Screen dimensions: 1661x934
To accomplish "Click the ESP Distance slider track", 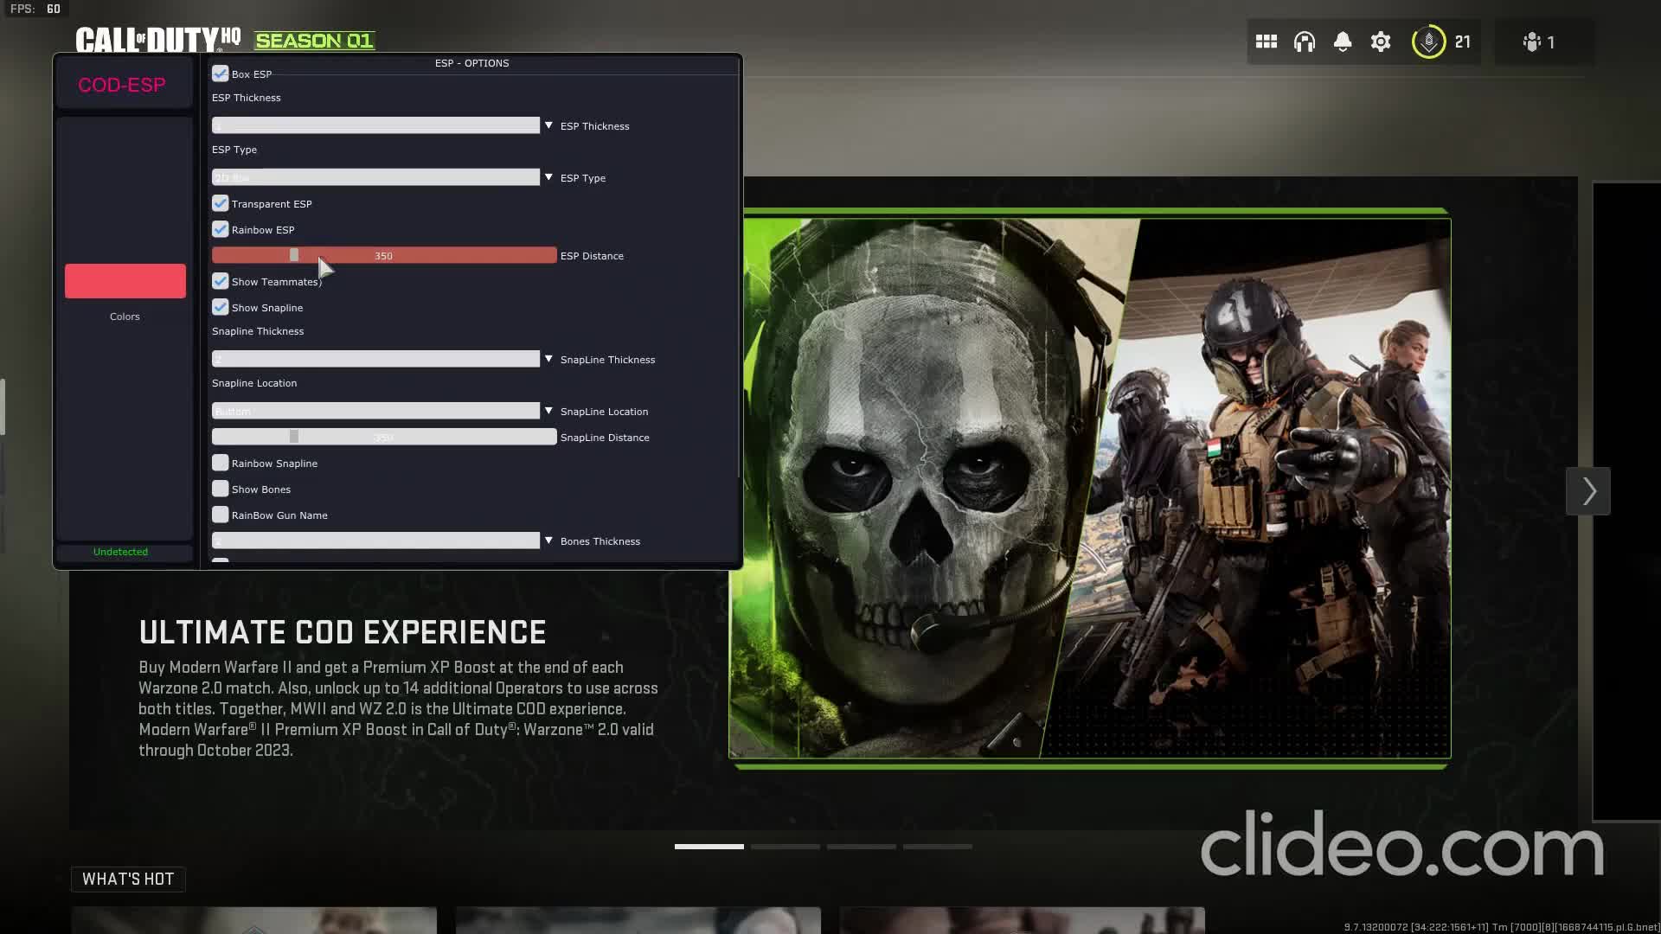I will click(384, 255).
